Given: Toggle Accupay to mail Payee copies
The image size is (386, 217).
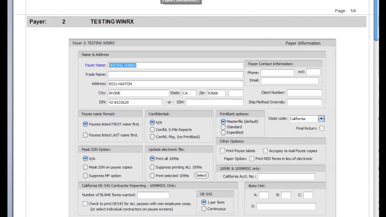Looking at the screenshot, I should point(265,151).
